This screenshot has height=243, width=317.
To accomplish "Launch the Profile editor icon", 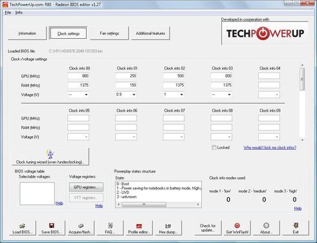I will pyautogui.click(x=139, y=226).
